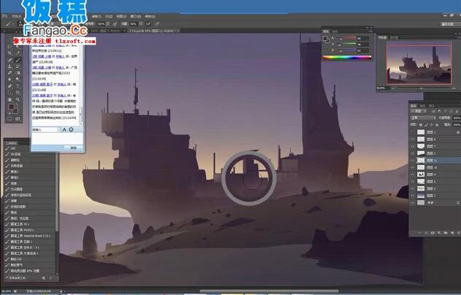Viewport: 461px width, 295px height.
Task: Select the Zoom magnifier tool in the toolbox
Action: 18,99
